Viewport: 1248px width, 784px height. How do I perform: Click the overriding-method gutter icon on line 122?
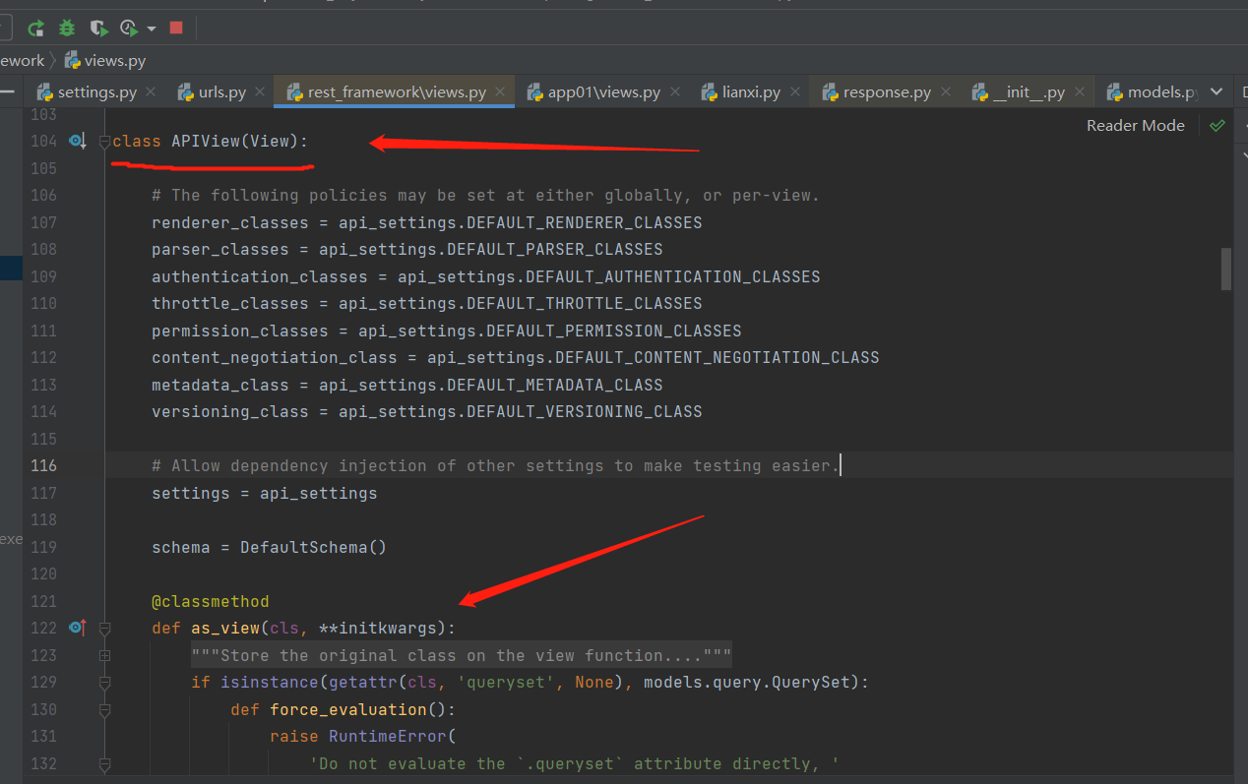pyautogui.click(x=77, y=628)
